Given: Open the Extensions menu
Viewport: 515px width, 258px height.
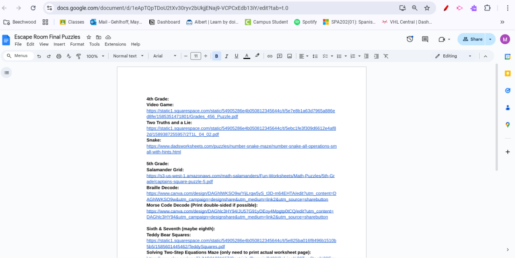Looking at the screenshot, I should [115, 44].
